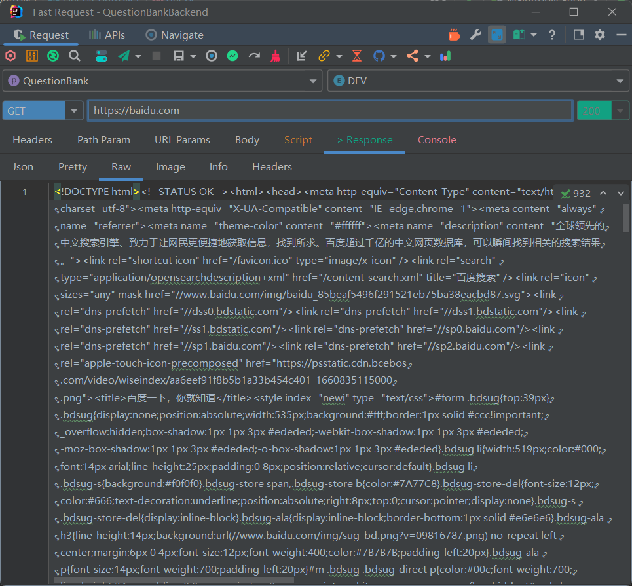
Task: Select the Script tab
Action: click(298, 140)
